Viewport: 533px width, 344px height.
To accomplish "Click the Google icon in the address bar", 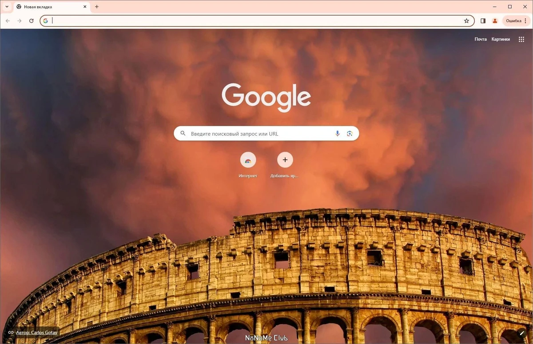I will click(x=46, y=21).
